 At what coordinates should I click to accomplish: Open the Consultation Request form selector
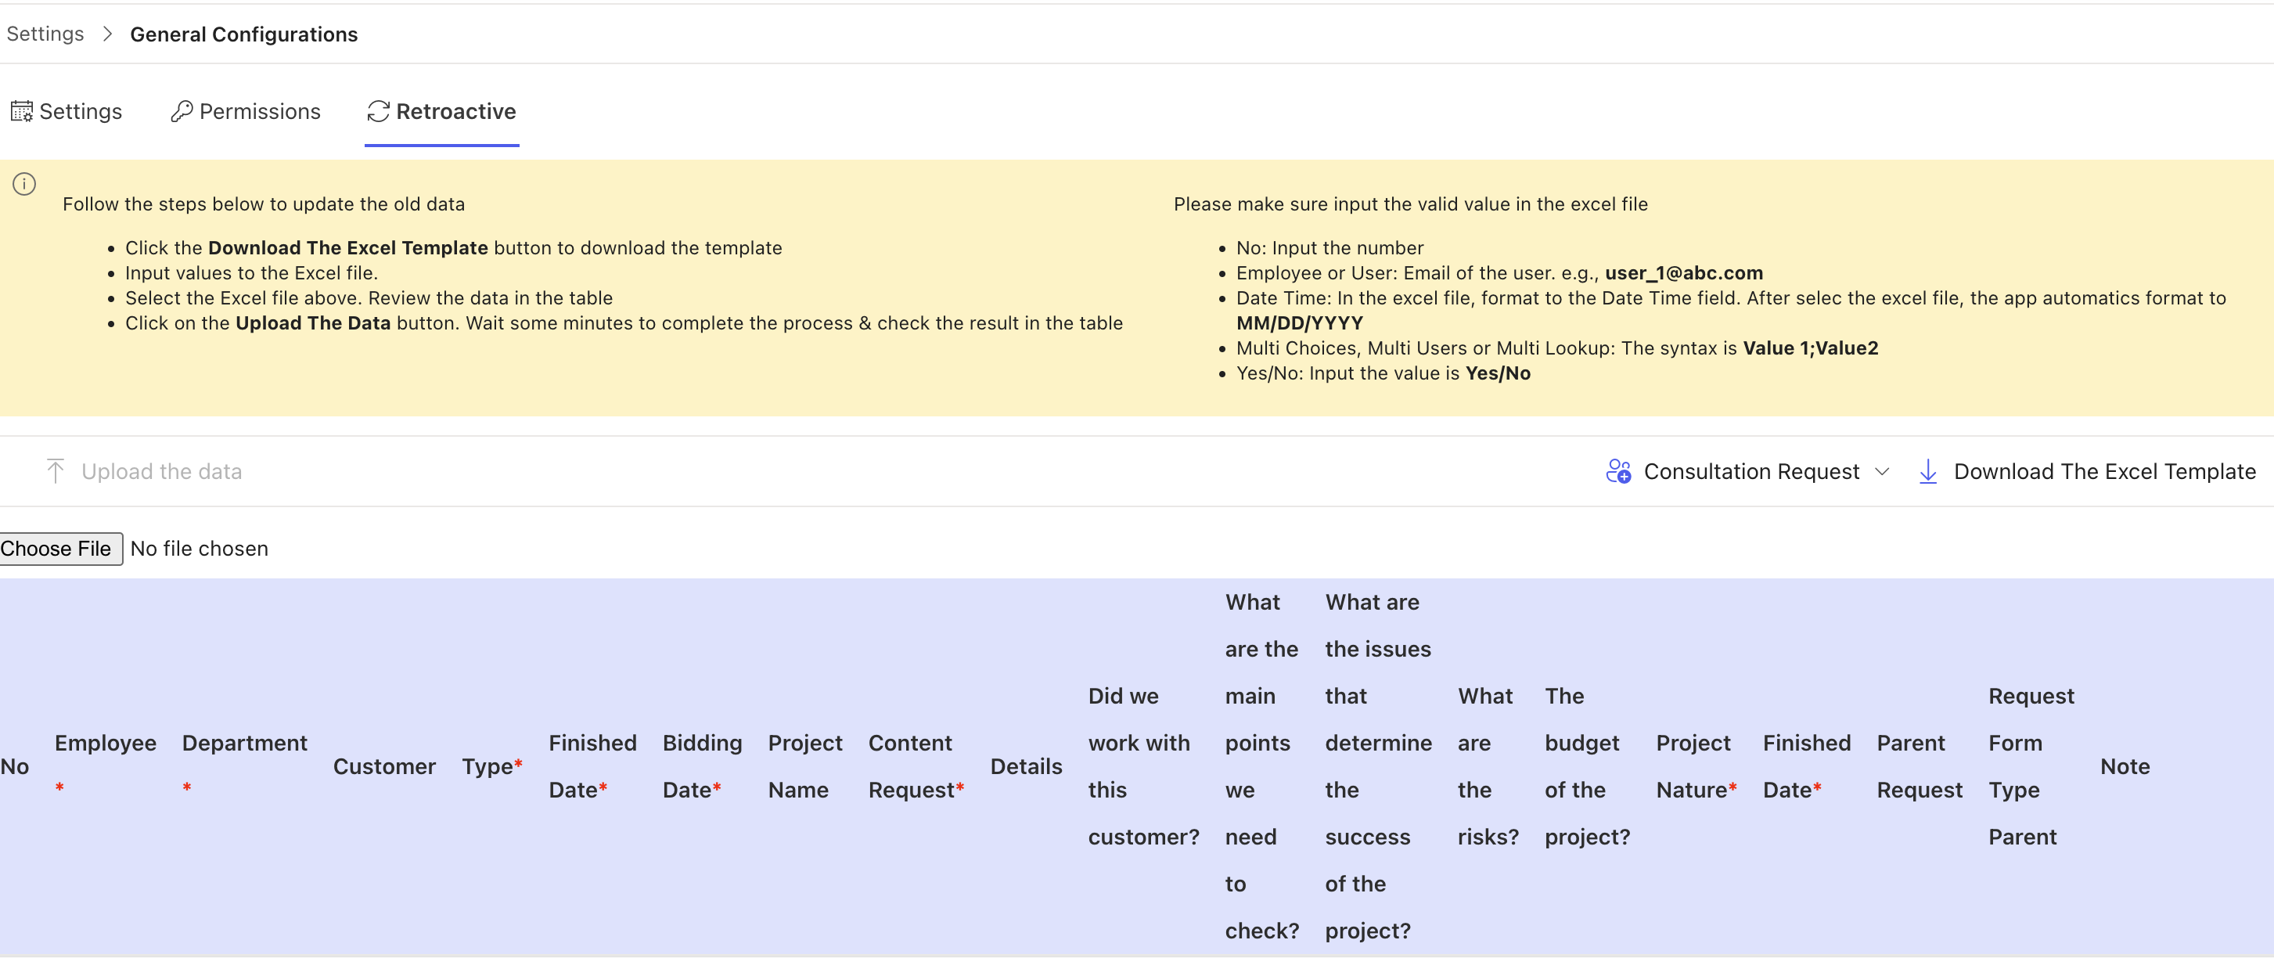click(x=1750, y=470)
